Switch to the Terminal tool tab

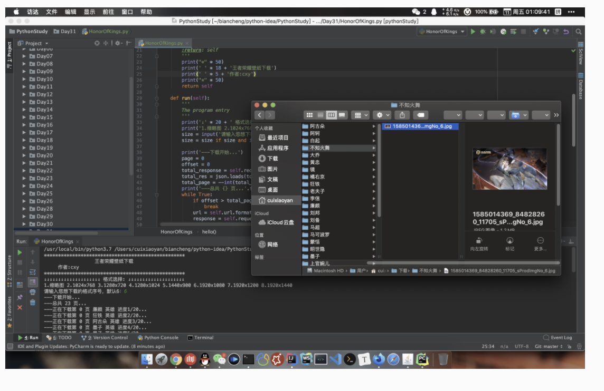tap(200, 338)
